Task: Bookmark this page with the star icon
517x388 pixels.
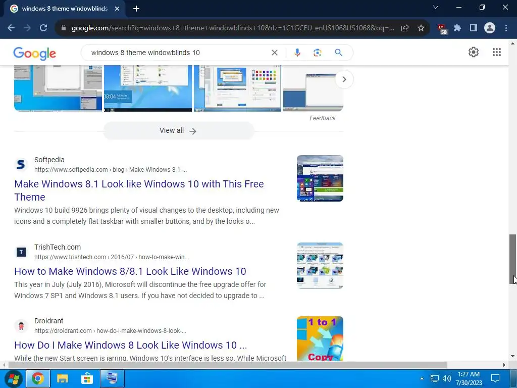Action: click(421, 28)
